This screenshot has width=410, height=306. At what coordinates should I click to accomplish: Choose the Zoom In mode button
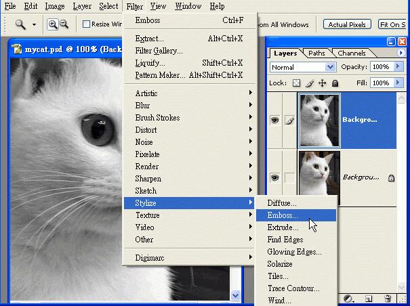coord(53,24)
